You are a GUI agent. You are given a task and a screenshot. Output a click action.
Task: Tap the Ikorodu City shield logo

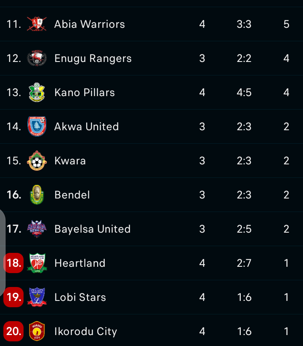[37, 331]
